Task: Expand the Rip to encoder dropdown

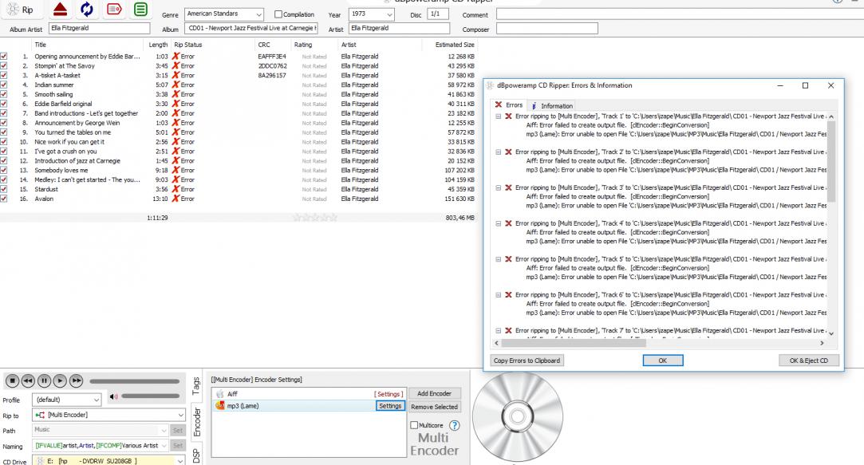Action: pos(180,415)
